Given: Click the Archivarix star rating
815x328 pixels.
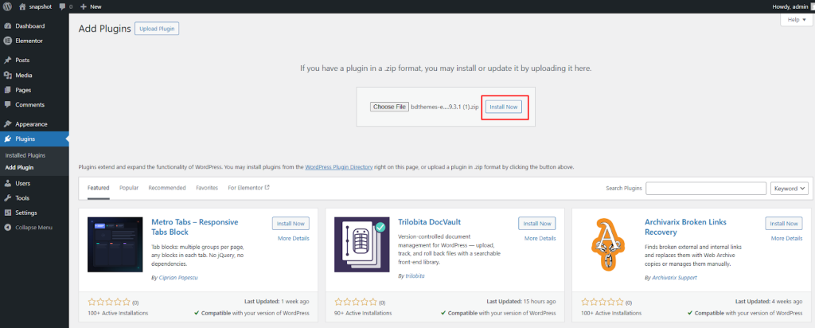Looking at the screenshot, I should pos(602,302).
